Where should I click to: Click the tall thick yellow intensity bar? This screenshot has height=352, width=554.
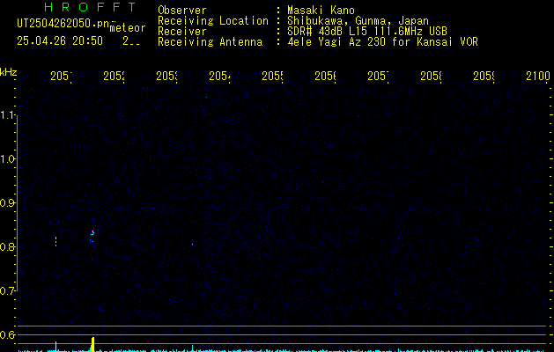click(x=93, y=344)
